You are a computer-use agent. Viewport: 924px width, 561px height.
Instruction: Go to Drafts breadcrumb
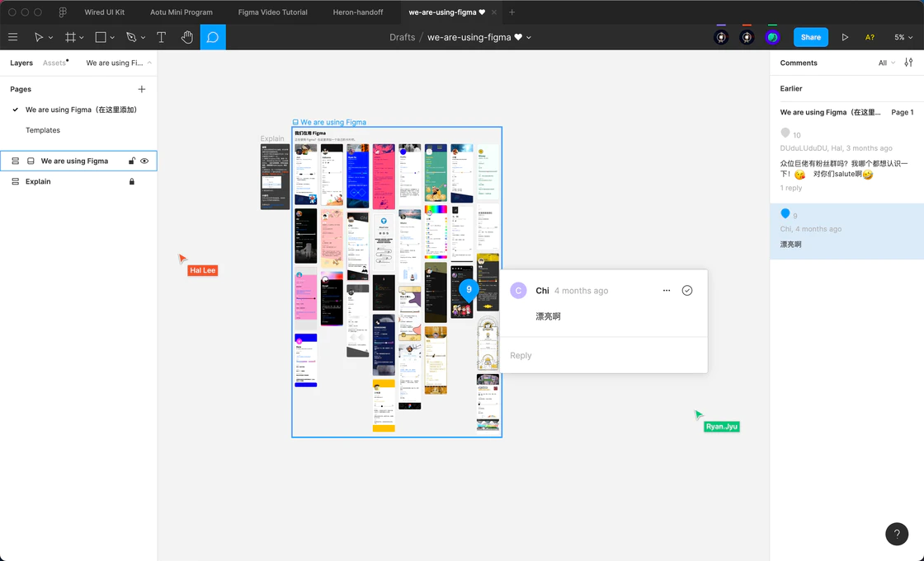(402, 37)
